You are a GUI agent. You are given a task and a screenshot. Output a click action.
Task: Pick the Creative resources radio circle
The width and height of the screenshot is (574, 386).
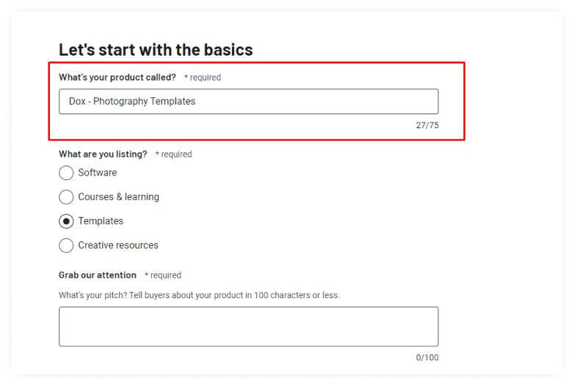(x=66, y=245)
